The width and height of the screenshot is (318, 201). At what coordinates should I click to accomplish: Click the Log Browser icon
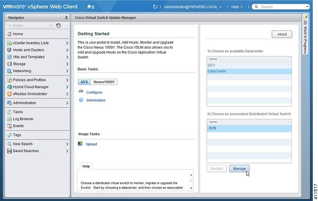9,119
